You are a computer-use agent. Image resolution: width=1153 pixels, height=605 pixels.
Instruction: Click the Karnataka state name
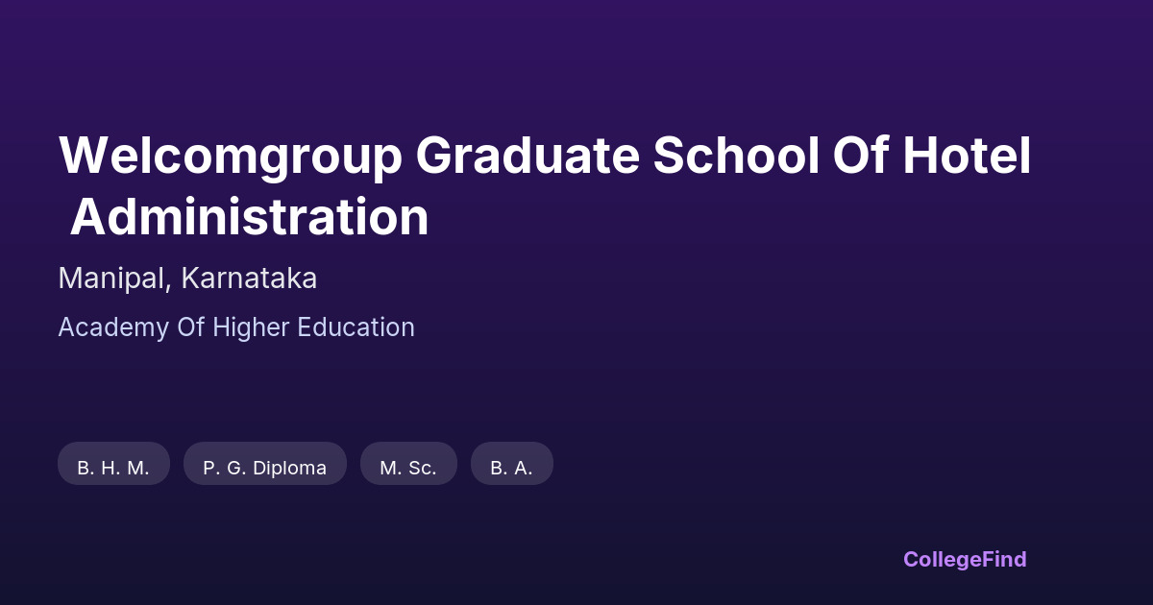(x=249, y=278)
